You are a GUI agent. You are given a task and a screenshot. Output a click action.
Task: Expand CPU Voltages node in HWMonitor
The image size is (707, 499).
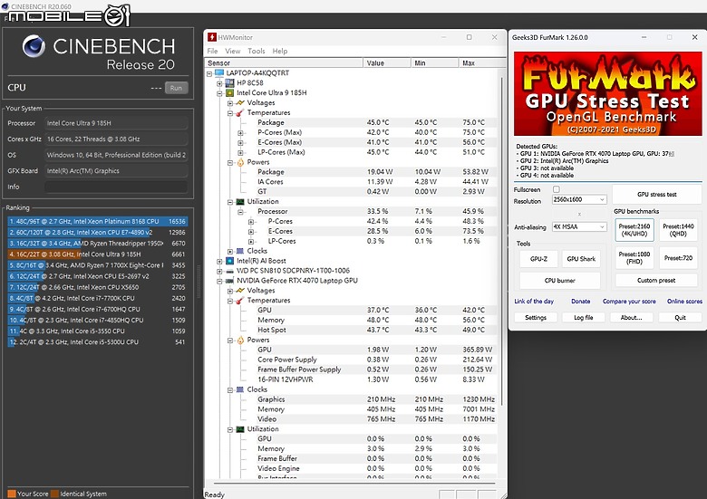[230, 103]
